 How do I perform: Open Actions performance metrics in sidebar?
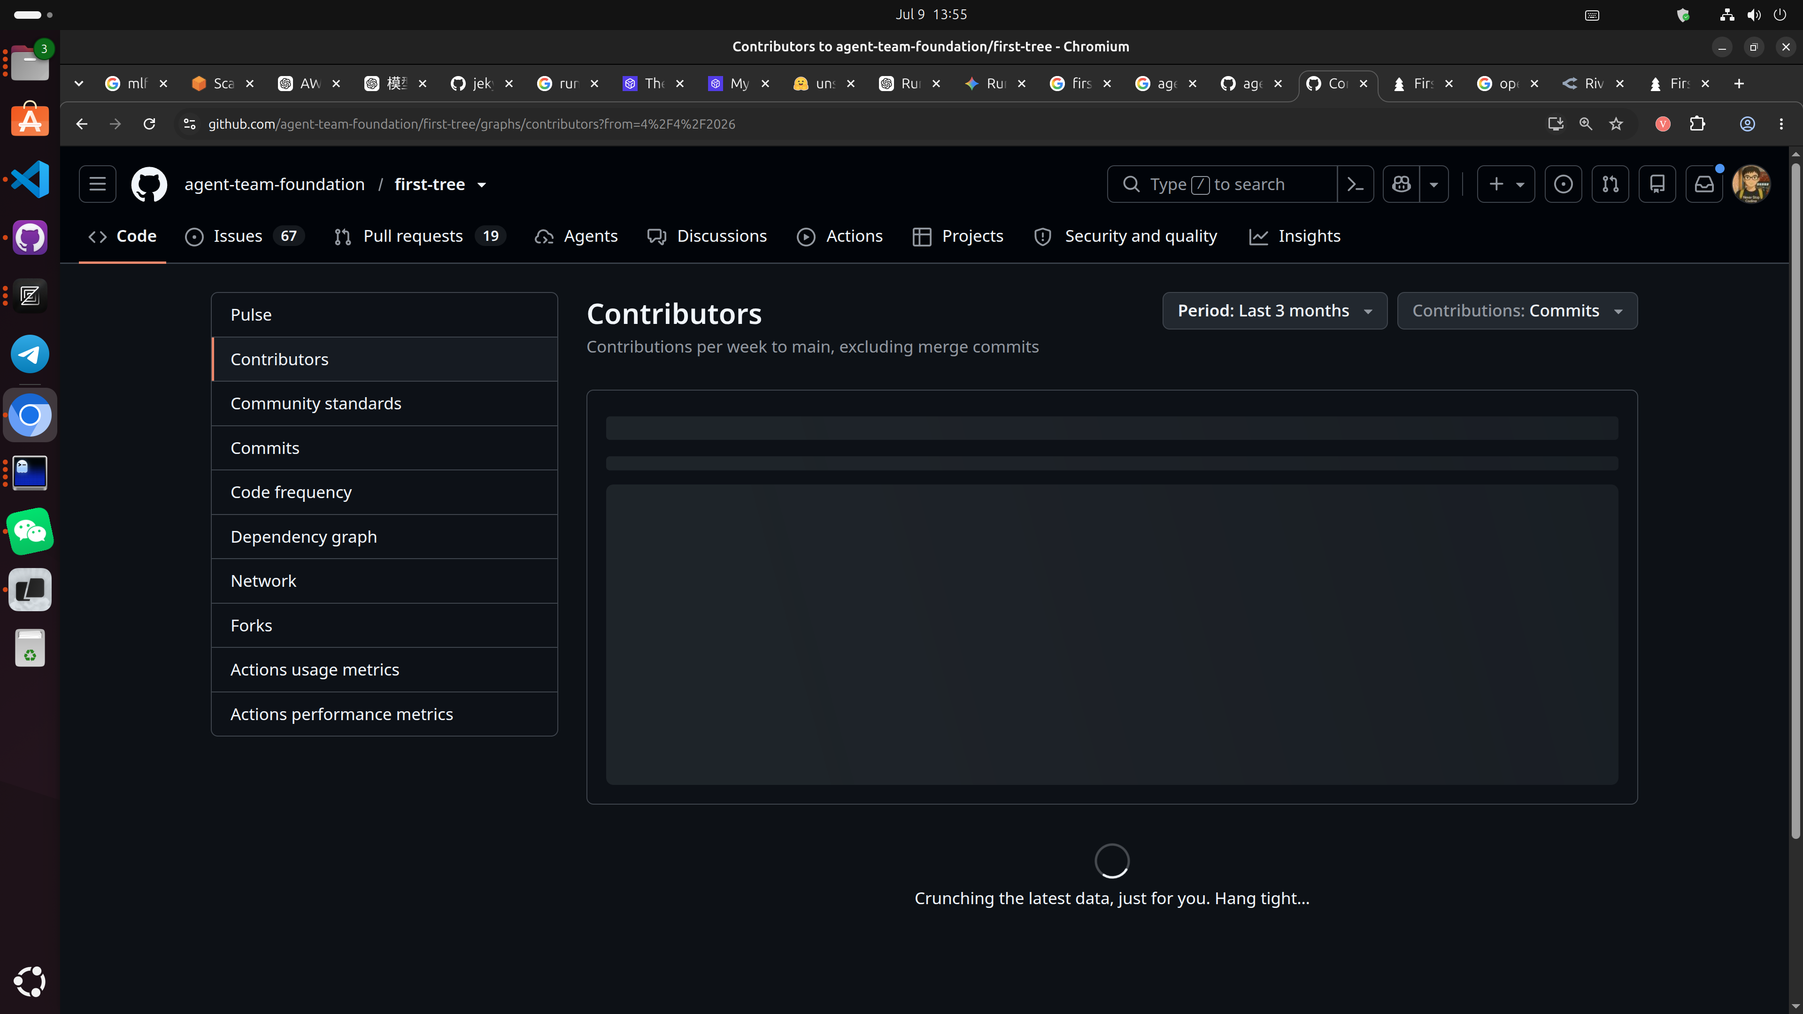384,714
